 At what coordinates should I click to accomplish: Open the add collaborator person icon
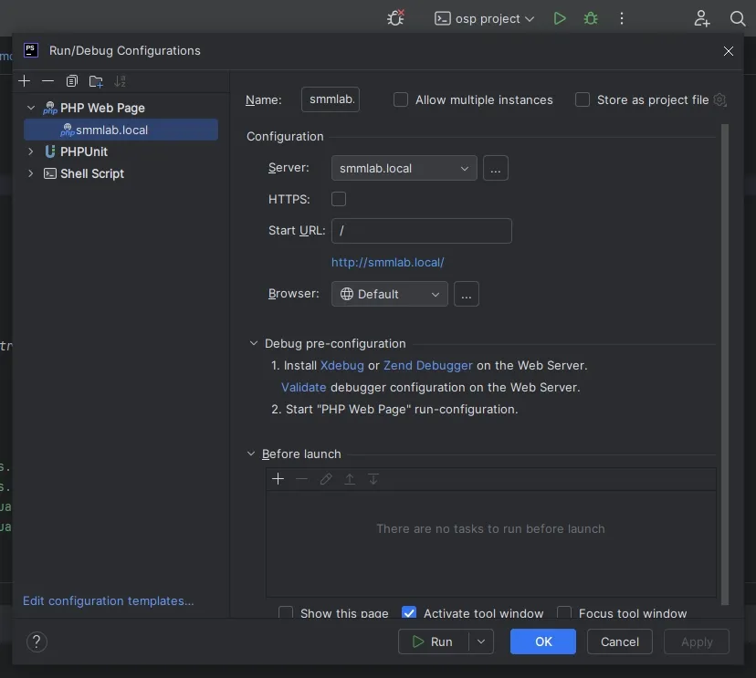(x=701, y=18)
